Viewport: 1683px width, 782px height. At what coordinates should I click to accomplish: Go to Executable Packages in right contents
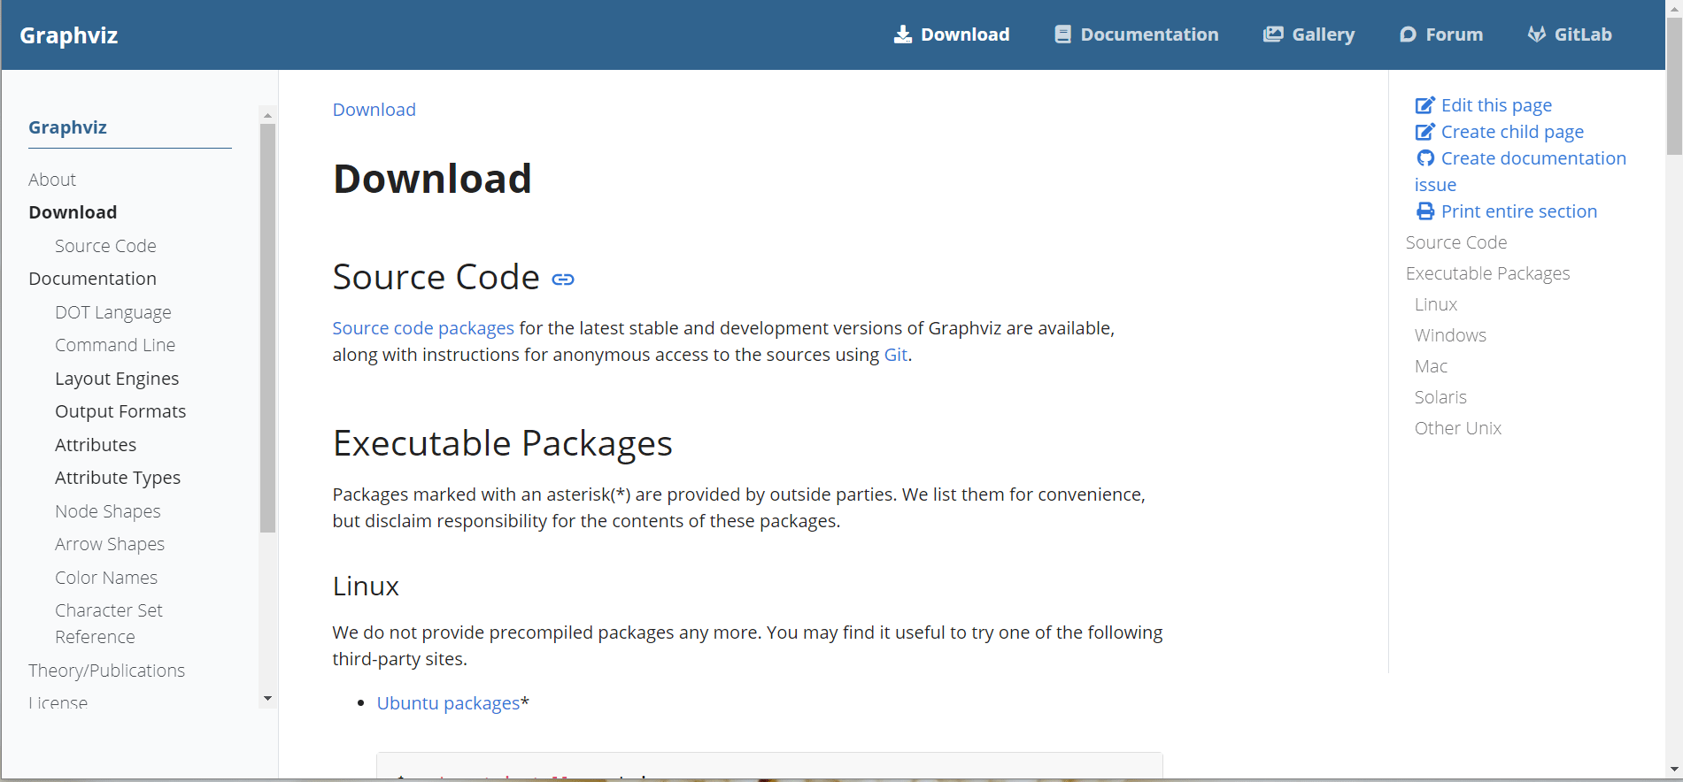1487,273
